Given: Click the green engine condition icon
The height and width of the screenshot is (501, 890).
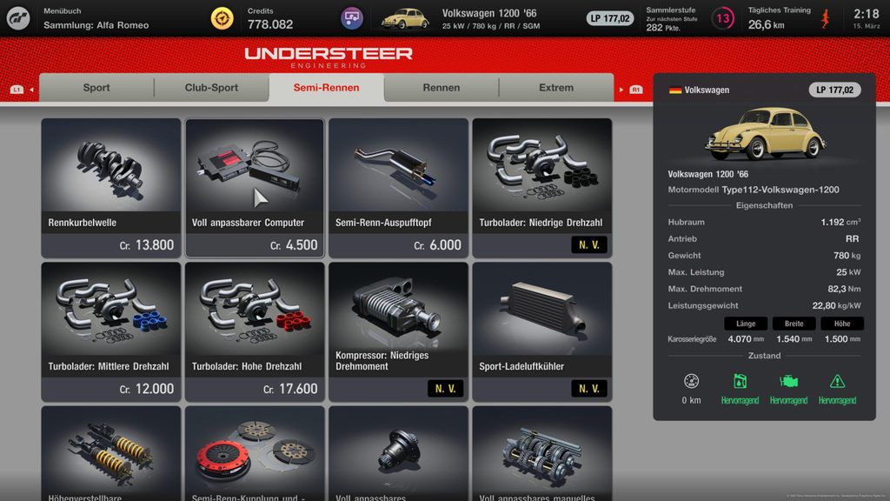Looking at the screenshot, I should [x=788, y=381].
